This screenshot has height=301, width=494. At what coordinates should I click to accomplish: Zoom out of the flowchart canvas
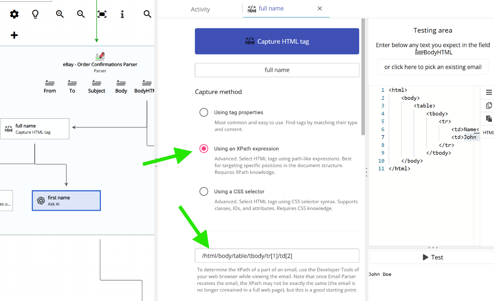pyautogui.click(x=81, y=14)
